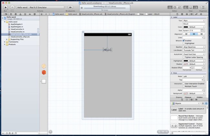This screenshot has width=210, height=136.
Task: Switch library to list view
Action: 206,103
